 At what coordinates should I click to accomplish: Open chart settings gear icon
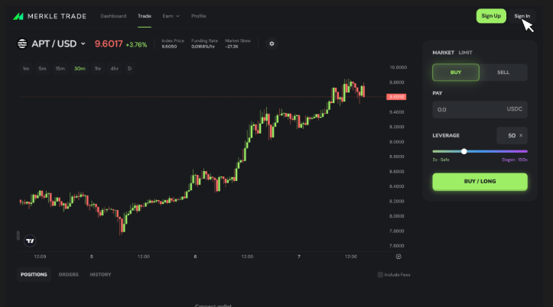pos(272,44)
